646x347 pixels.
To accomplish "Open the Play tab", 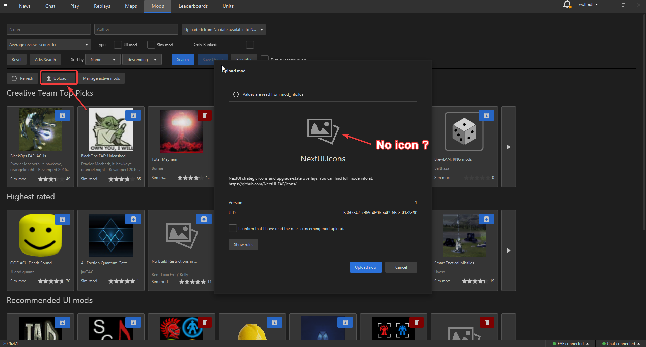I will click(75, 6).
